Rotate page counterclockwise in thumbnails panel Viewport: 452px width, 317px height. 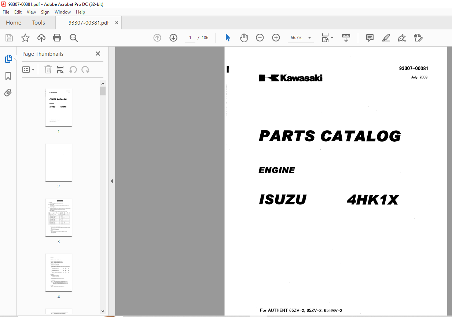(x=73, y=69)
